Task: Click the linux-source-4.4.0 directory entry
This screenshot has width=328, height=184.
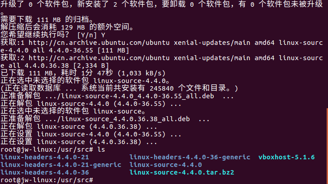Action: click(165, 165)
